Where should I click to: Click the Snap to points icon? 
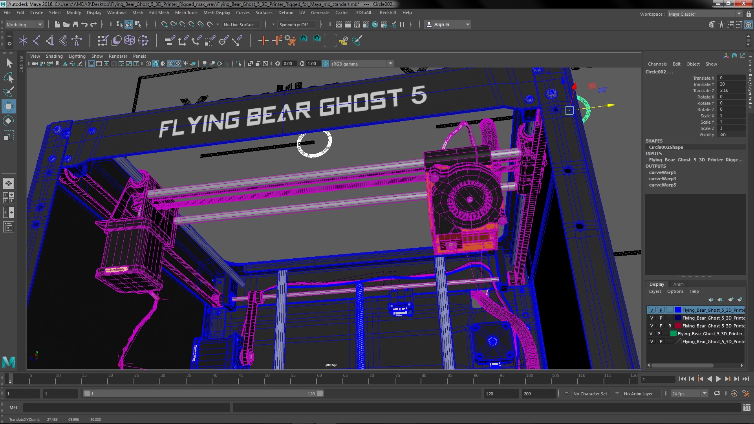[x=183, y=24]
